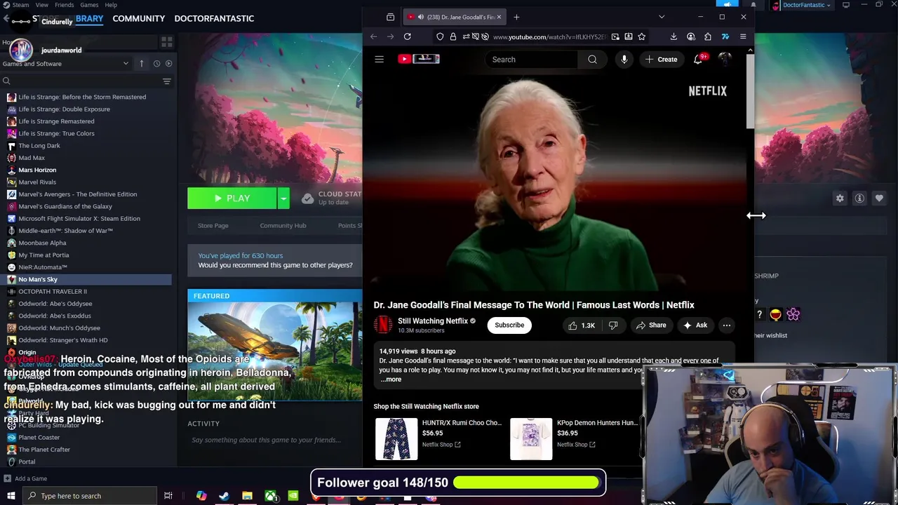Open Store Page for No Man's Sky
Image resolution: width=898 pixels, height=505 pixels.
click(x=213, y=225)
